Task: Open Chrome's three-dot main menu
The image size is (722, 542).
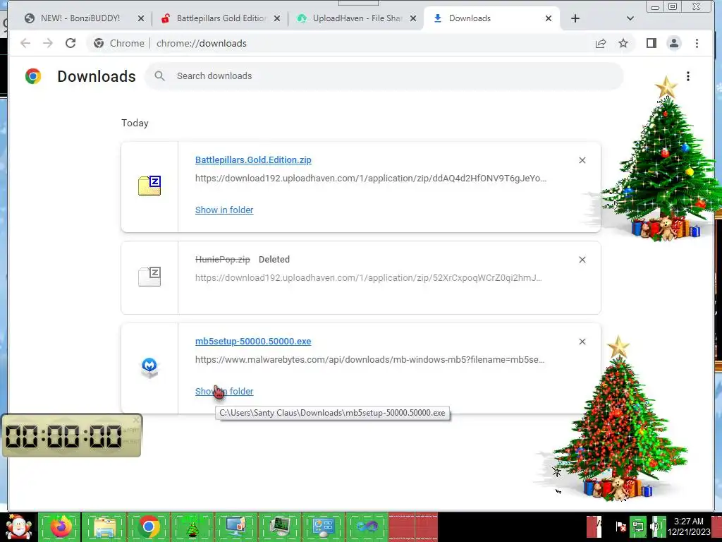Action: click(697, 43)
